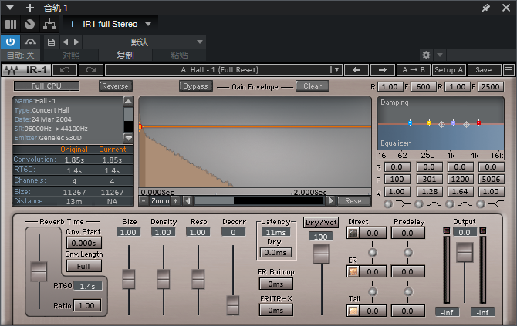Image resolution: width=517 pixels, height=326 pixels.
Task: Copy setup A to B
Action: click(414, 70)
